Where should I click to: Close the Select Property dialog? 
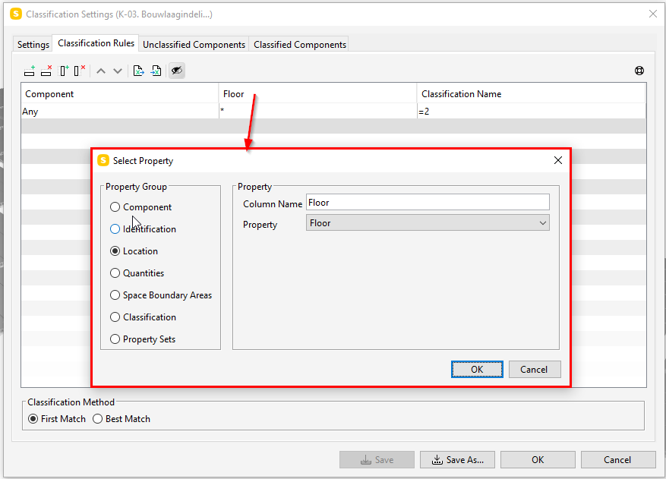[557, 160]
